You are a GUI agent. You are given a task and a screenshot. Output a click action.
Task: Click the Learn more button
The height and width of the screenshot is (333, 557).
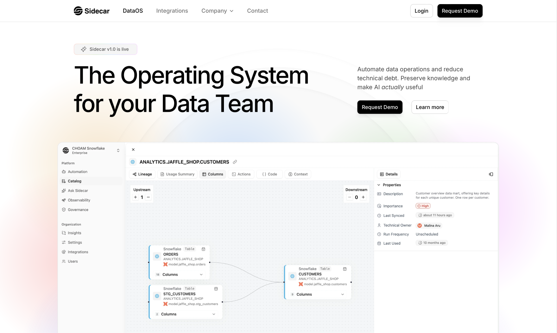[x=430, y=107]
